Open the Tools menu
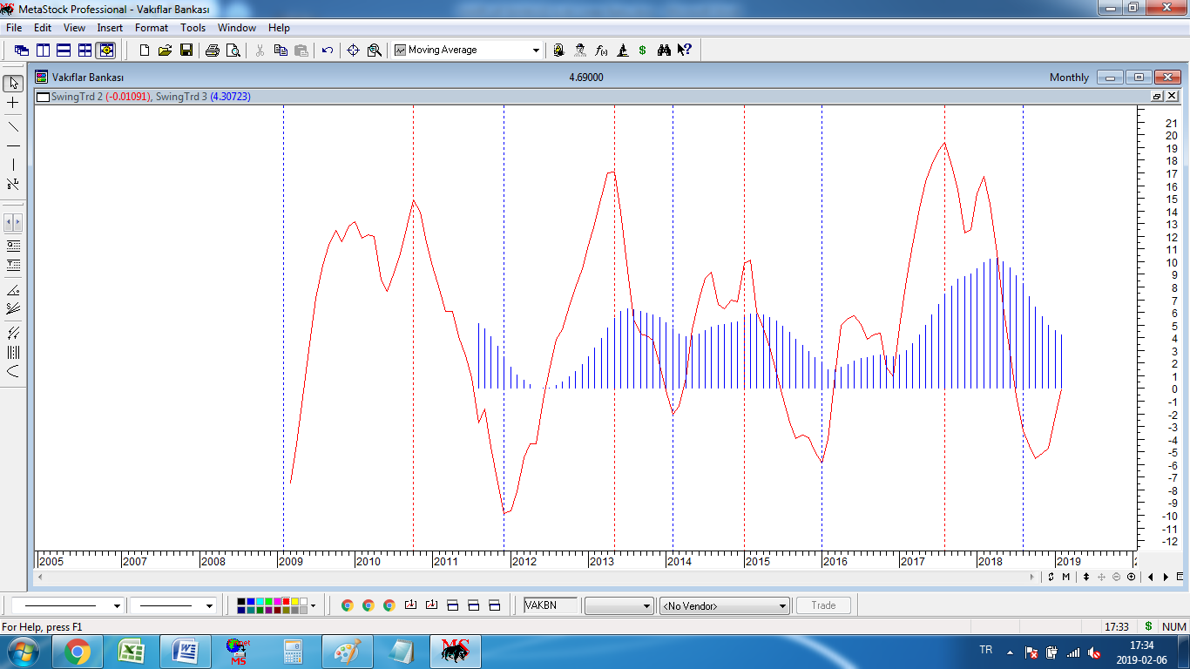The width and height of the screenshot is (1190, 669). tap(193, 28)
